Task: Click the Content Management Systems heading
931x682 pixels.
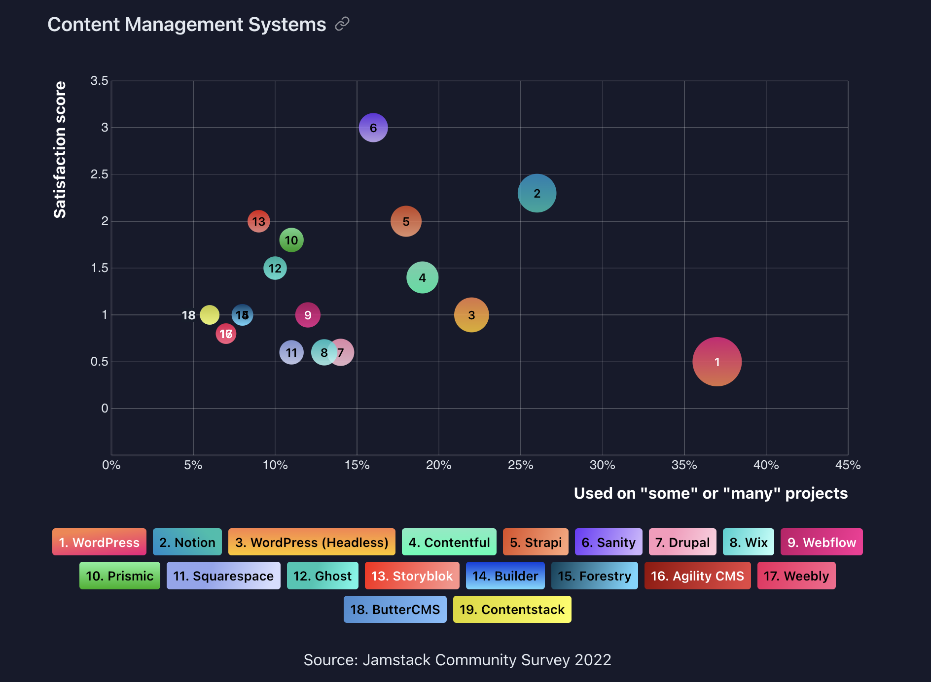Action: pyautogui.click(x=186, y=24)
